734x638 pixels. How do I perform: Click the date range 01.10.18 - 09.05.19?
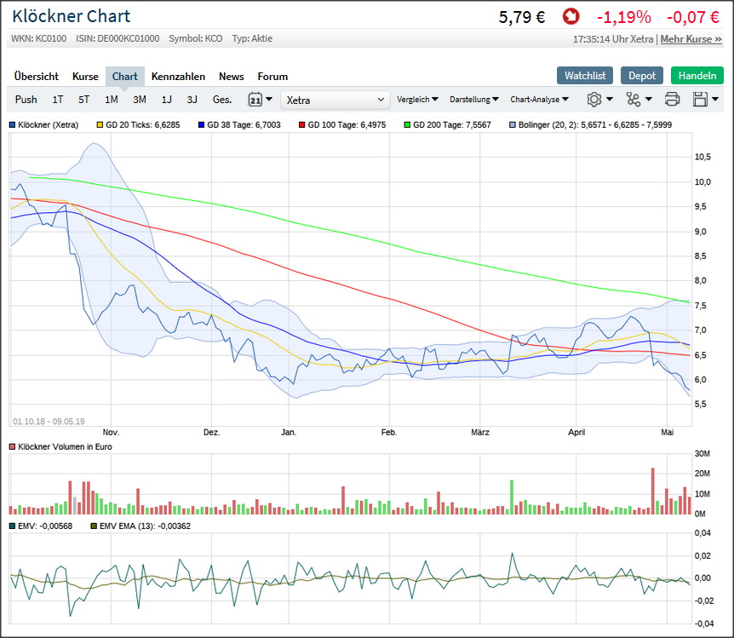49,422
